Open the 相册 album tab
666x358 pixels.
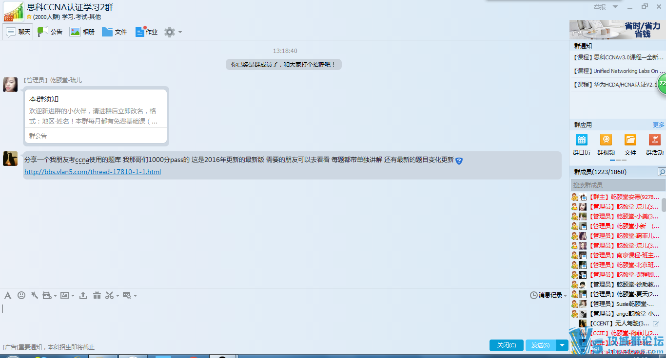click(x=82, y=32)
